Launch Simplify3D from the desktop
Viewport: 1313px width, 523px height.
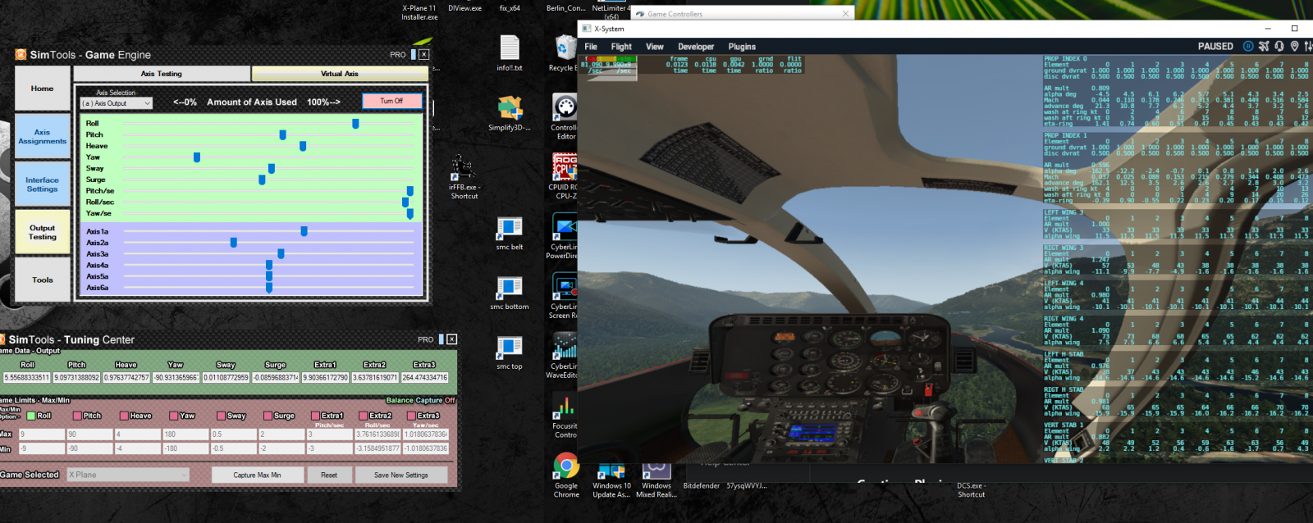coord(510,112)
